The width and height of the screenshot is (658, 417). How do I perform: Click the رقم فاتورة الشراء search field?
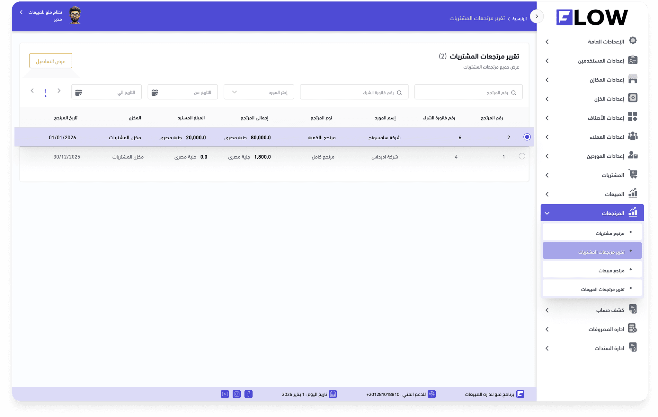354,92
